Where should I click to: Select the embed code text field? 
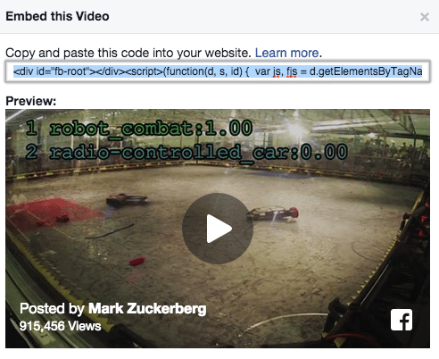pos(218,71)
